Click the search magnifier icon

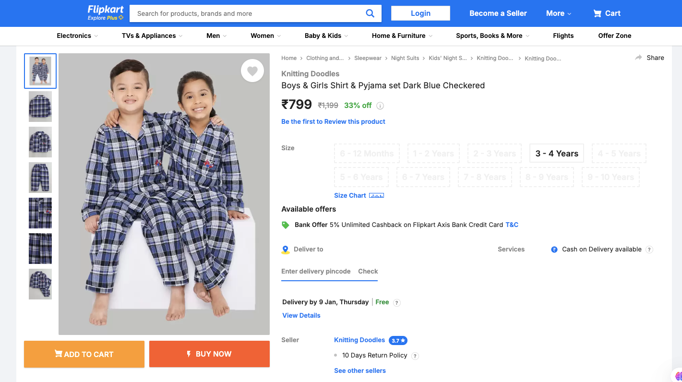pos(370,13)
